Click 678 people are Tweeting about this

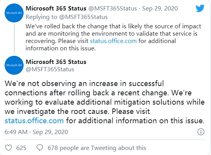coord(97,148)
